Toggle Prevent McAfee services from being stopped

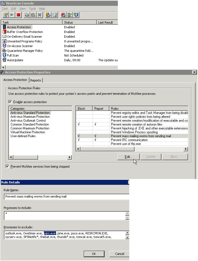click(x=7, y=166)
